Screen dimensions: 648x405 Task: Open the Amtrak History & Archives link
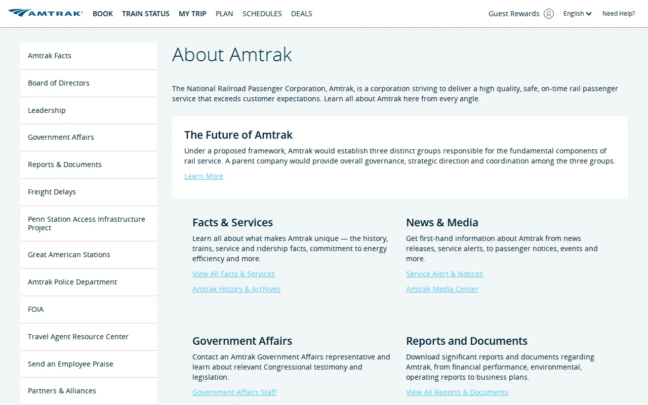236,289
